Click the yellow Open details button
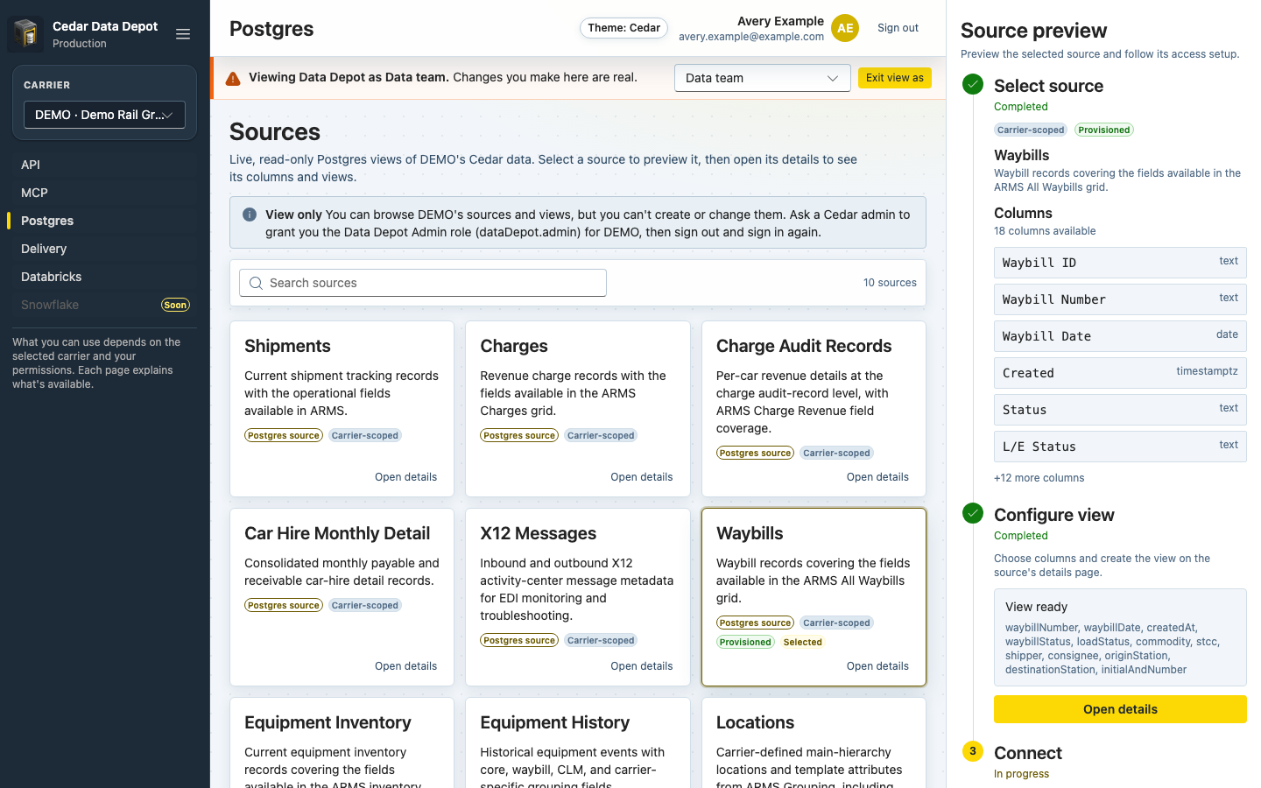Image resolution: width=1261 pixels, height=788 pixels. [1120, 709]
